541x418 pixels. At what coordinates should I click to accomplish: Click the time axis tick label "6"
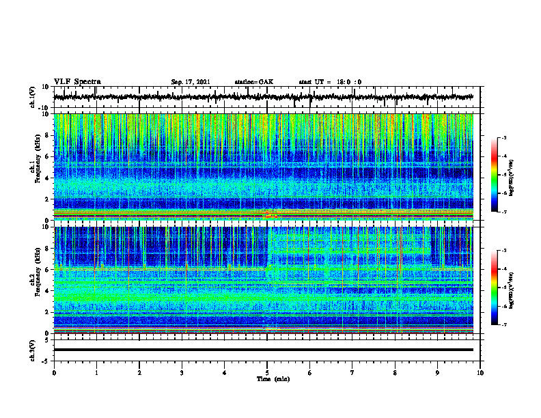pyautogui.click(x=309, y=373)
